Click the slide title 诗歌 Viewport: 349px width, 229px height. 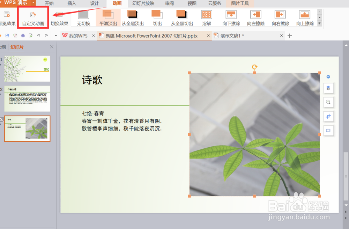coord(92,80)
